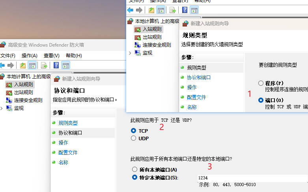Click the 监视 monitor icon in the upper window tree
This screenshot has width=308, height=192.
pyautogui.click(x=138, y=53)
